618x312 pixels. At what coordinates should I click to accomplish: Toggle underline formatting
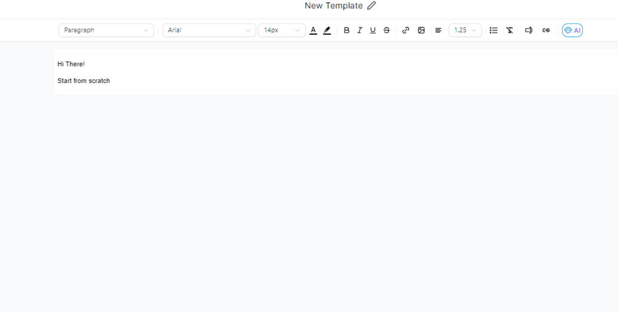point(373,30)
